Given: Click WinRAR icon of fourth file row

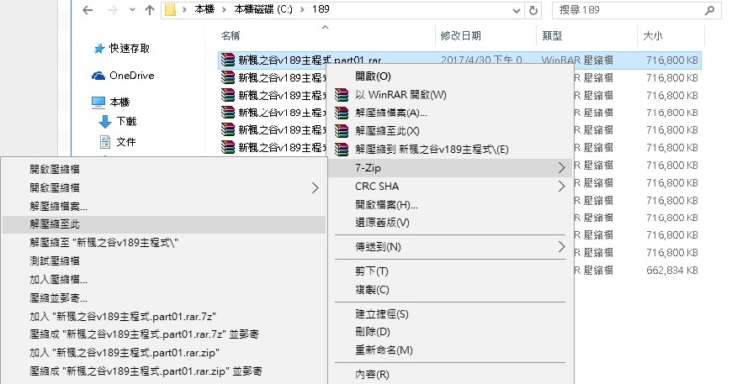Looking at the screenshot, I should 228,113.
